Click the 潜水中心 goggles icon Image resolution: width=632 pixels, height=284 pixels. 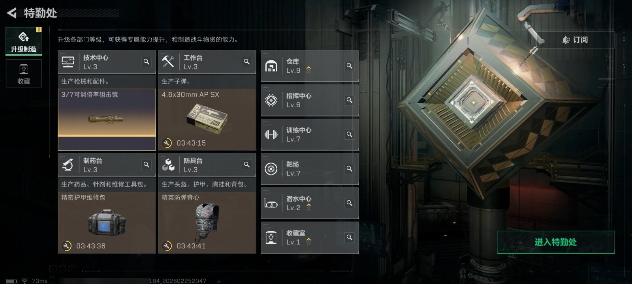pyautogui.click(x=271, y=204)
